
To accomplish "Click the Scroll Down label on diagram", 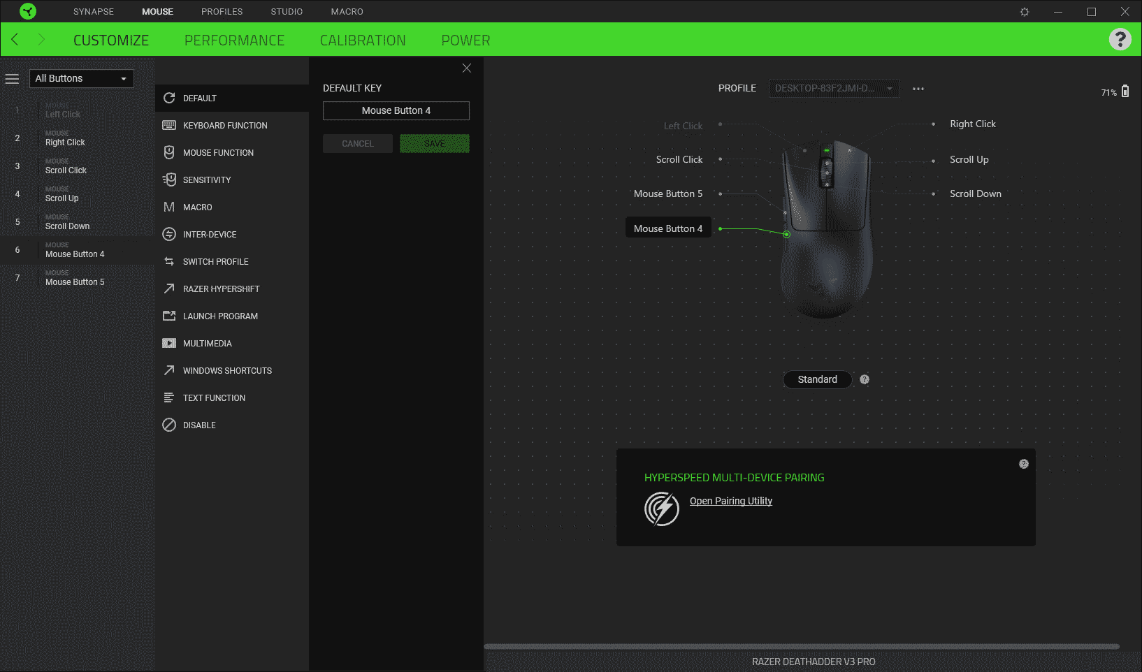I will 976,193.
